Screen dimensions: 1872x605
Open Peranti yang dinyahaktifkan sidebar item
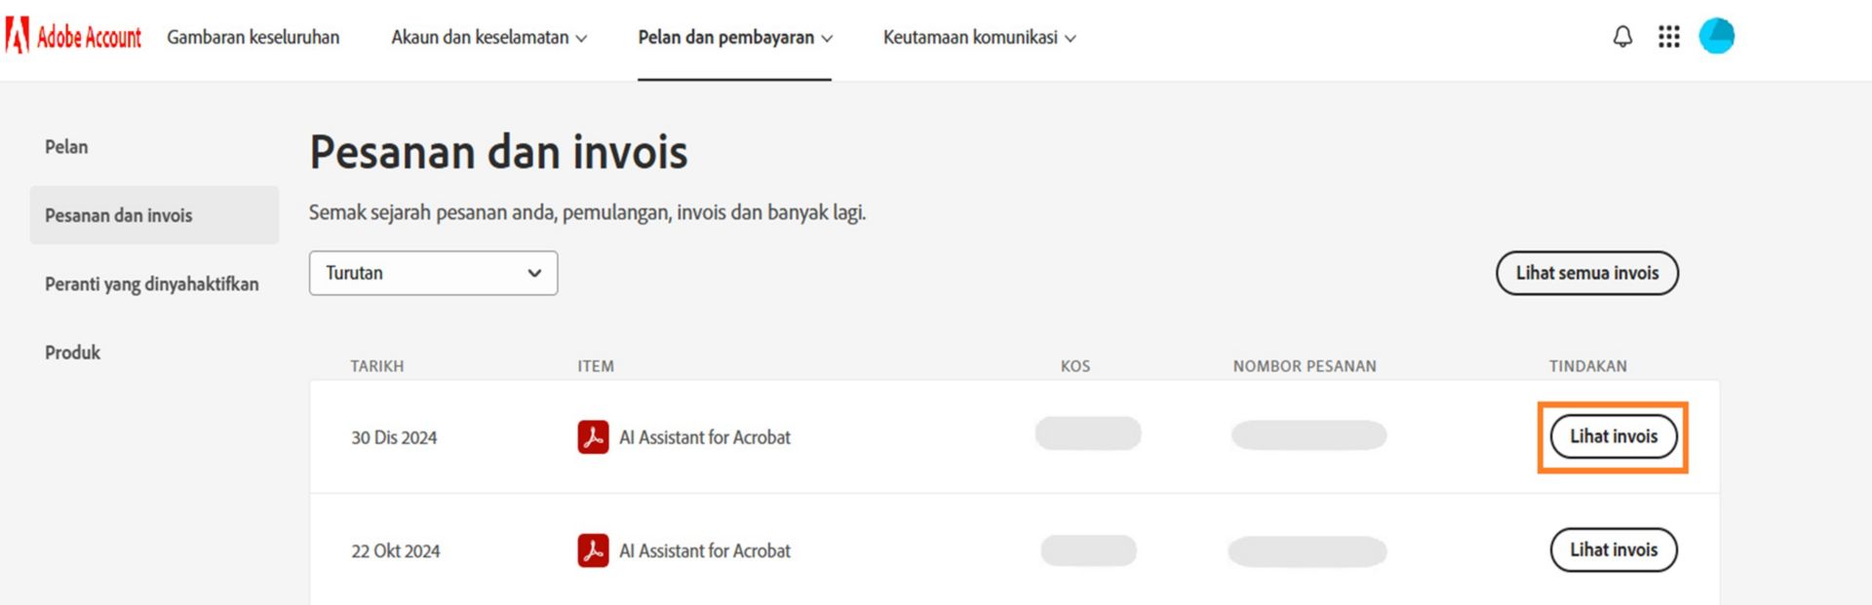[x=152, y=284]
